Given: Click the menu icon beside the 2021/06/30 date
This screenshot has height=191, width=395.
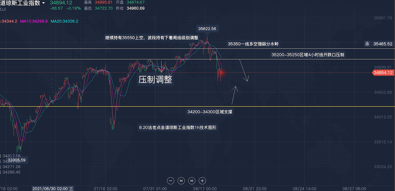Looking at the screenshot, I should (x=71, y=189).
